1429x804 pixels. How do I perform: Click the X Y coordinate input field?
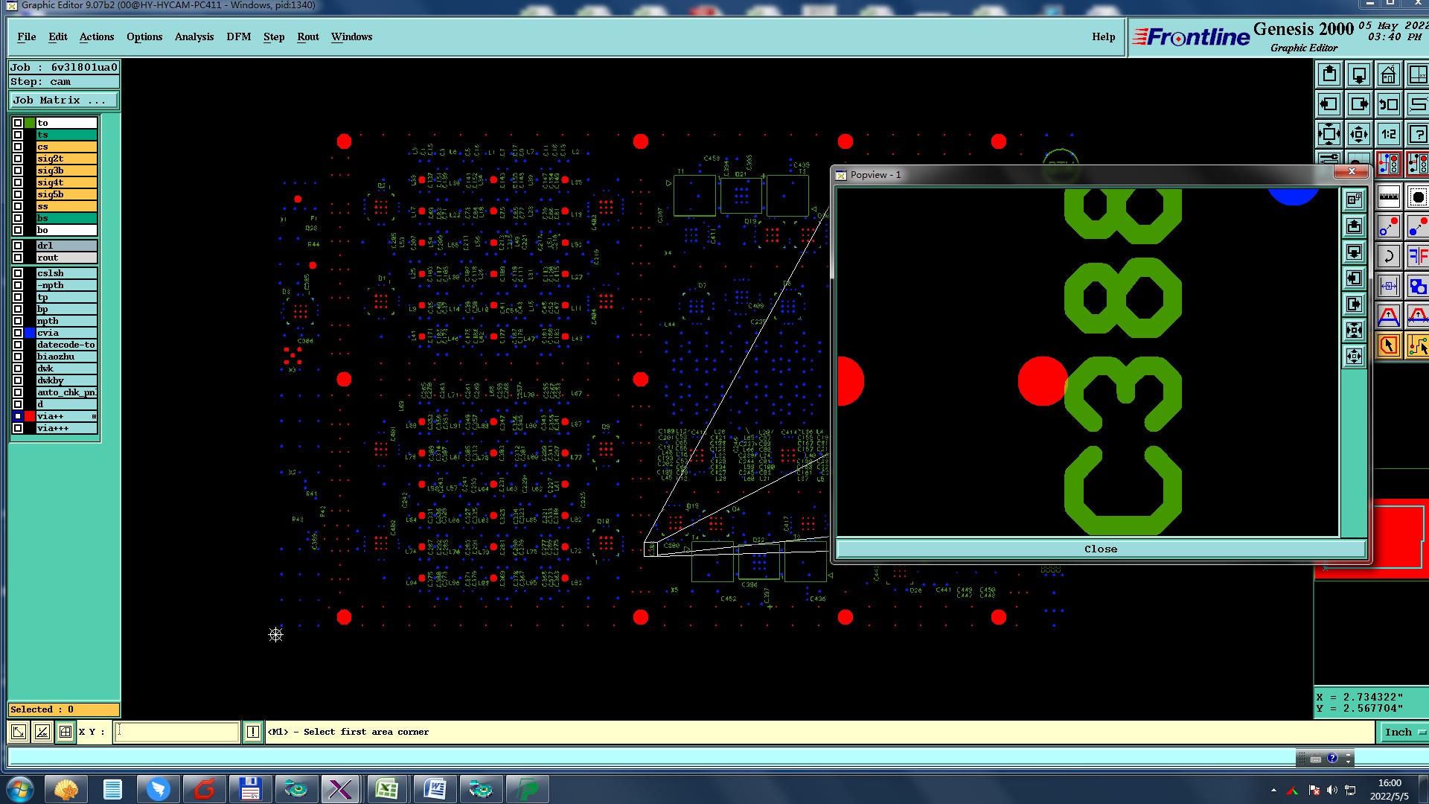pos(176,733)
